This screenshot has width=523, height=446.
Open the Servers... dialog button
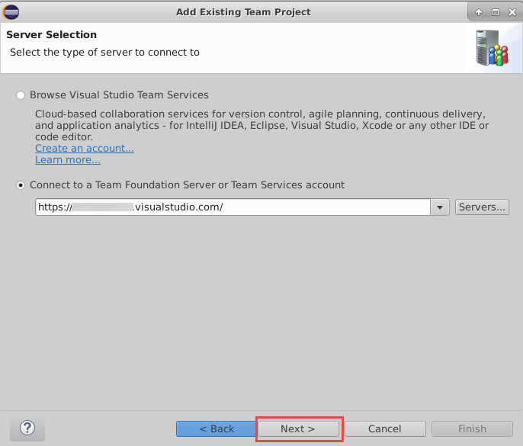tap(482, 207)
